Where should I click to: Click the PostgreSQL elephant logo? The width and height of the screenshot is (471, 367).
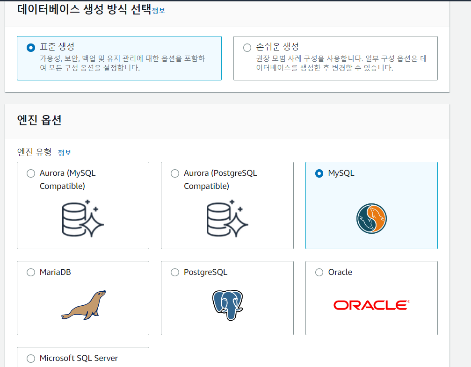pos(227,305)
